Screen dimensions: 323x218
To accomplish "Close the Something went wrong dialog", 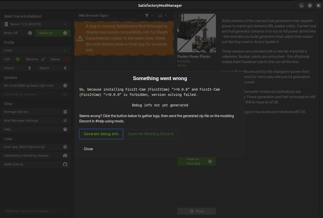I will pyautogui.click(x=88, y=149).
